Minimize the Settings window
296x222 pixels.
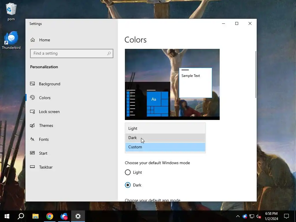click(x=223, y=24)
